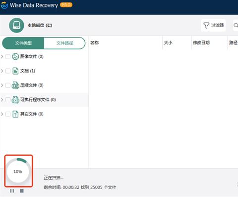
Task: Check the 可执行程序文件 checkbox
Action: coord(8,100)
